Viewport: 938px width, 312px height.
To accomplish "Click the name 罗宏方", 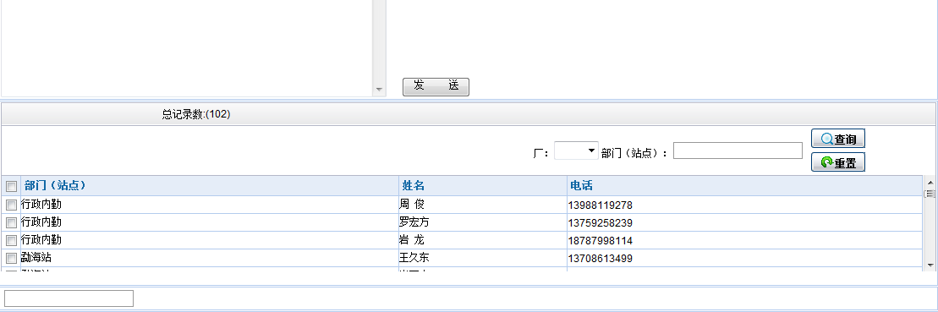I will coord(414,222).
